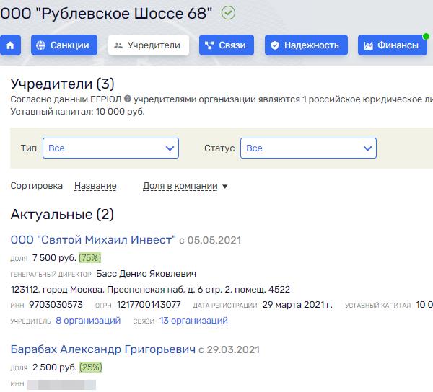Click the 25% share badge
The width and height of the screenshot is (433, 392).
pos(91,367)
